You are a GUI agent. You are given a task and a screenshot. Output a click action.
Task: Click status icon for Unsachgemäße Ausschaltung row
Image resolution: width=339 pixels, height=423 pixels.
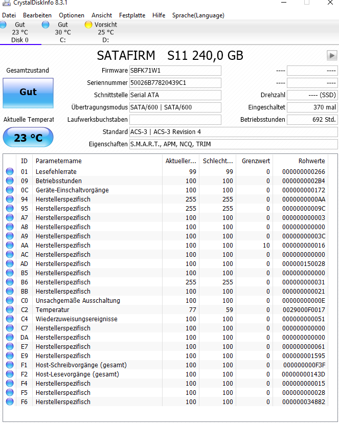click(10, 301)
